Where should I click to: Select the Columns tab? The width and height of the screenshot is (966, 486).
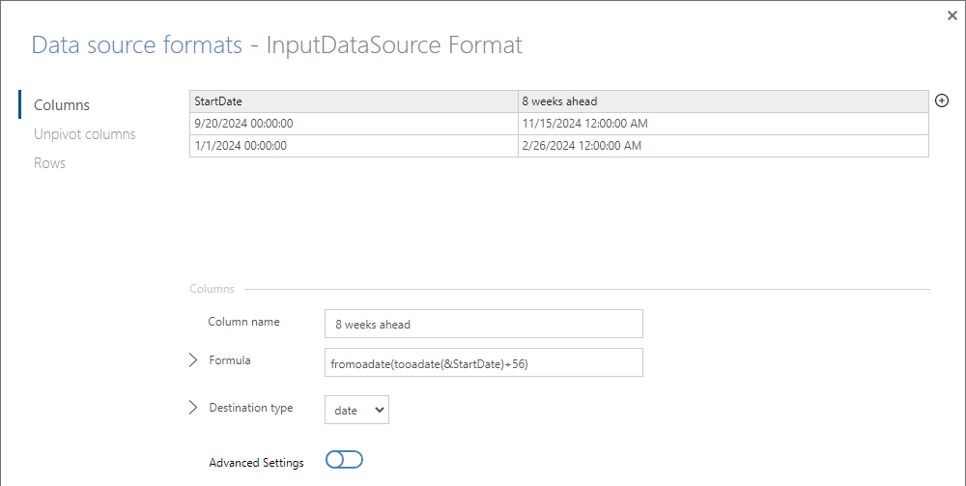click(x=62, y=104)
